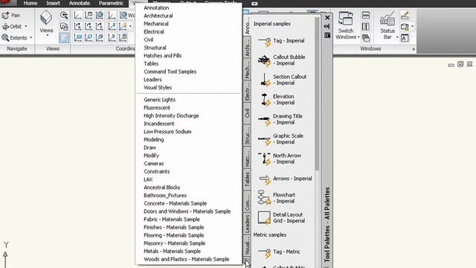Select Doors and Windows - Materials Sample

[x=188, y=211]
